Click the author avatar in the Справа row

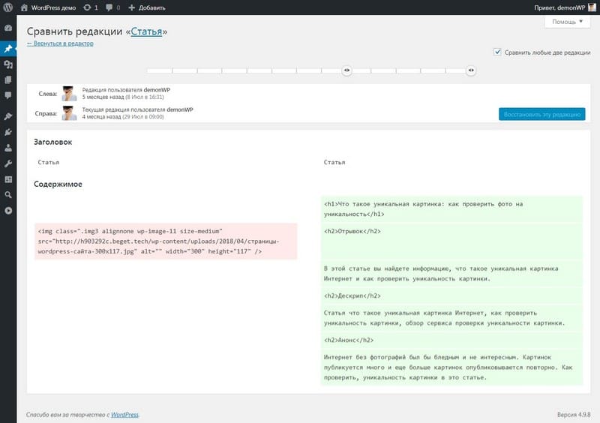pos(69,113)
